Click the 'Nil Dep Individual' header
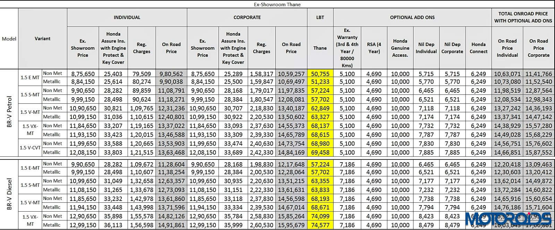This screenshot has width=555, height=230. click(x=426, y=48)
